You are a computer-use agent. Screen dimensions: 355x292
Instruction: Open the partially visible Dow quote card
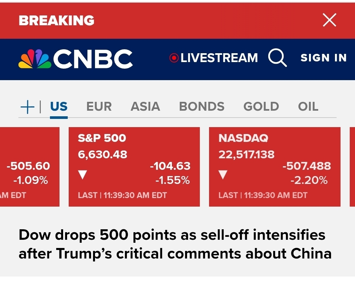point(30,167)
